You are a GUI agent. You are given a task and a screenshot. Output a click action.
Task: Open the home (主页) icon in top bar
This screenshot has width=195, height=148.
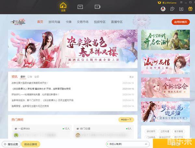tap(63, 7)
